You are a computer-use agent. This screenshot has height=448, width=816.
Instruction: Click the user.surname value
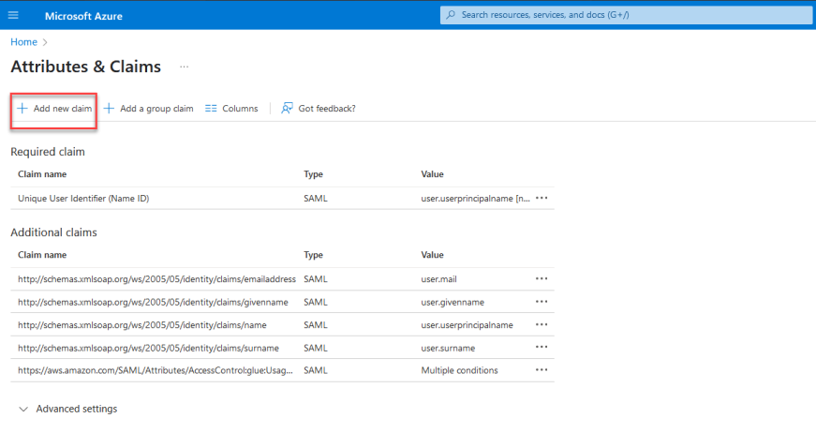(x=448, y=348)
